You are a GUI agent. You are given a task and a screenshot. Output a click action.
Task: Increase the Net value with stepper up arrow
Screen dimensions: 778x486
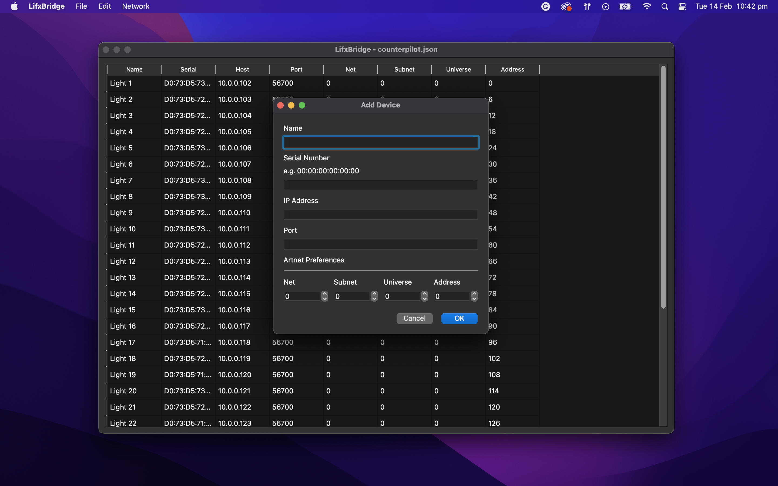[x=324, y=293]
